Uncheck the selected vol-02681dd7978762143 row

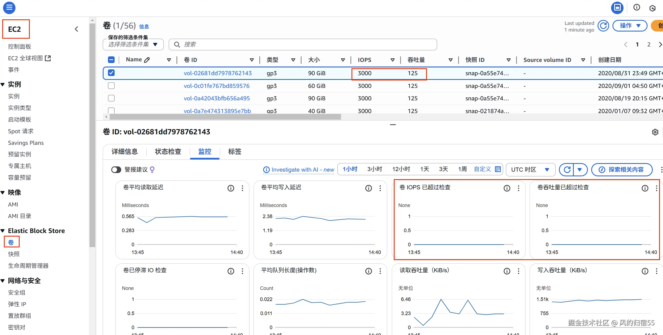pos(111,73)
